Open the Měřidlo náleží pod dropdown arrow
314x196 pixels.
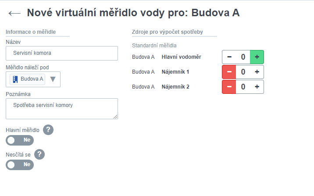click(53, 79)
